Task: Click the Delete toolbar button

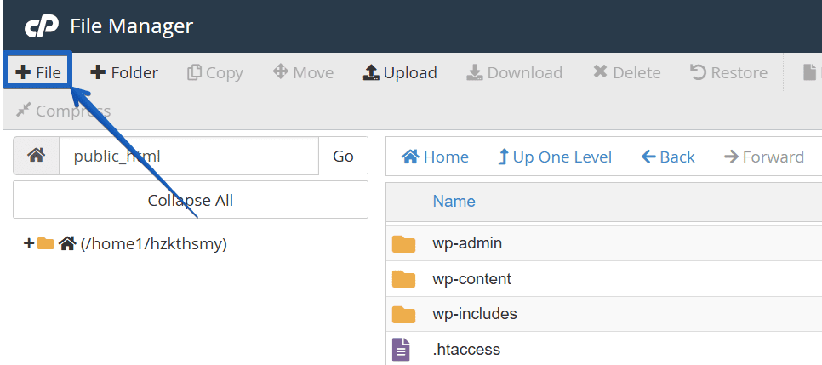Action: click(x=626, y=72)
